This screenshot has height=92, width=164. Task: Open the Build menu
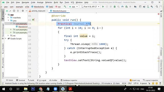pyautogui.click(x=56, y=2)
